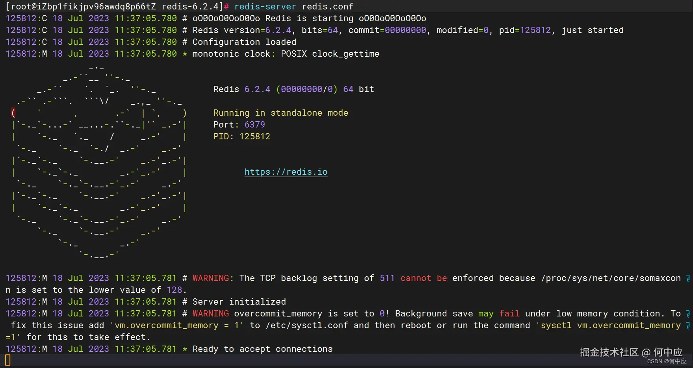Click the backlog value "511"
693x368 pixels.
pyautogui.click(x=387, y=278)
